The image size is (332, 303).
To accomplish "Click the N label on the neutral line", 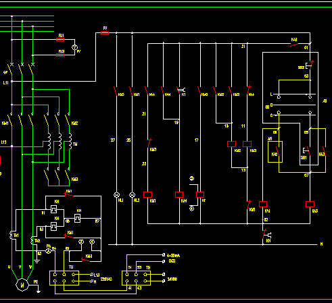I will point(321,244).
